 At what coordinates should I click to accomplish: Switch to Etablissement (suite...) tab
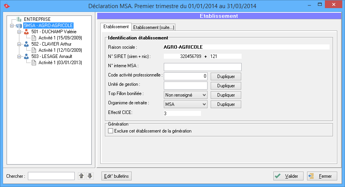pos(154,27)
